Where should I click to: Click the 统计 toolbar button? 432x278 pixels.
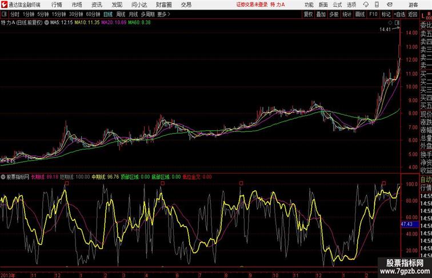click(347, 14)
